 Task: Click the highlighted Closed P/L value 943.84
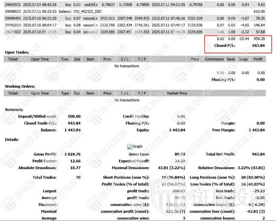tap(258, 45)
